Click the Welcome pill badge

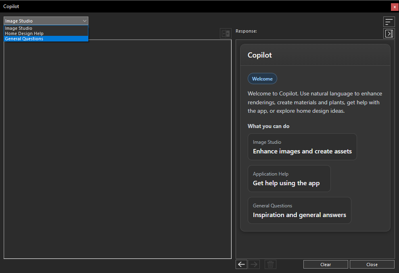click(x=262, y=79)
